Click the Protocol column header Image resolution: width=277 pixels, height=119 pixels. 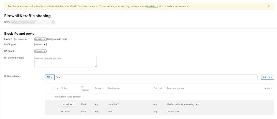pos(99,88)
